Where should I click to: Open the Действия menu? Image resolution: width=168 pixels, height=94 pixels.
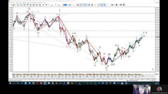coord(24,3)
